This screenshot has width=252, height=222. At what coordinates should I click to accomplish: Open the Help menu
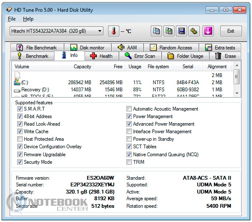pos(28,19)
